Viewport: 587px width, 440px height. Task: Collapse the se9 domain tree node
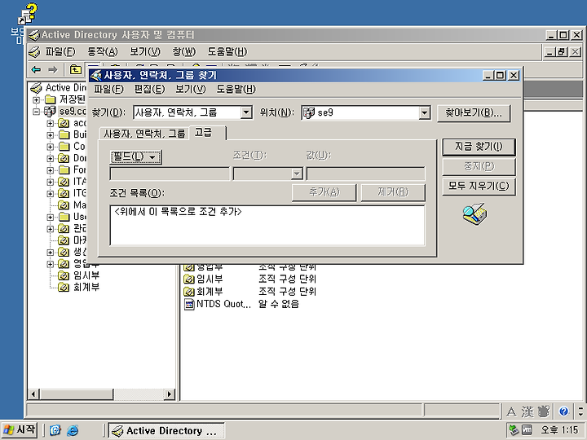pyautogui.click(x=37, y=112)
